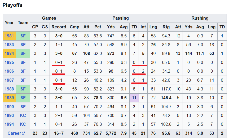
Task: Click the KC team link for 1993
Action: (23, 115)
